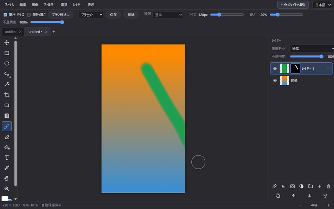Click the link layers chain icon

[x=274, y=186]
